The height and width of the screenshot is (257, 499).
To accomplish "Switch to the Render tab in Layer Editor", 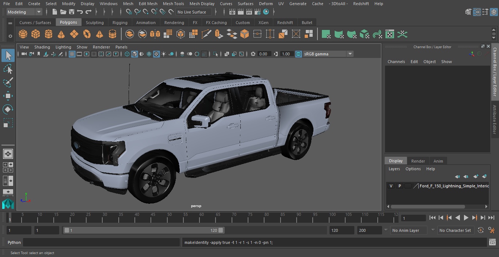I will tap(418, 161).
